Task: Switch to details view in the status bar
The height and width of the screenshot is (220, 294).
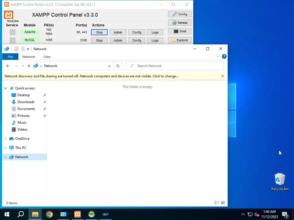Action: tap(217, 203)
